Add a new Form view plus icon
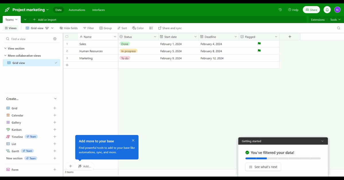Viewport: 344px width, 180px height. pyautogui.click(x=55, y=170)
